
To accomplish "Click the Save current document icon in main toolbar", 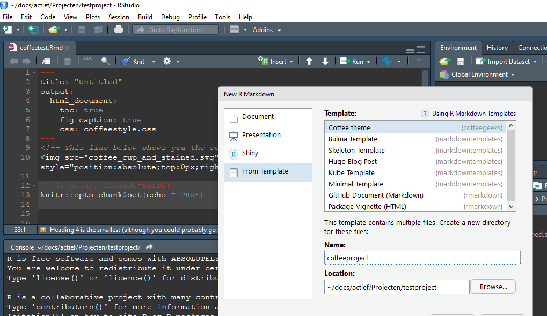I will coord(82,29).
